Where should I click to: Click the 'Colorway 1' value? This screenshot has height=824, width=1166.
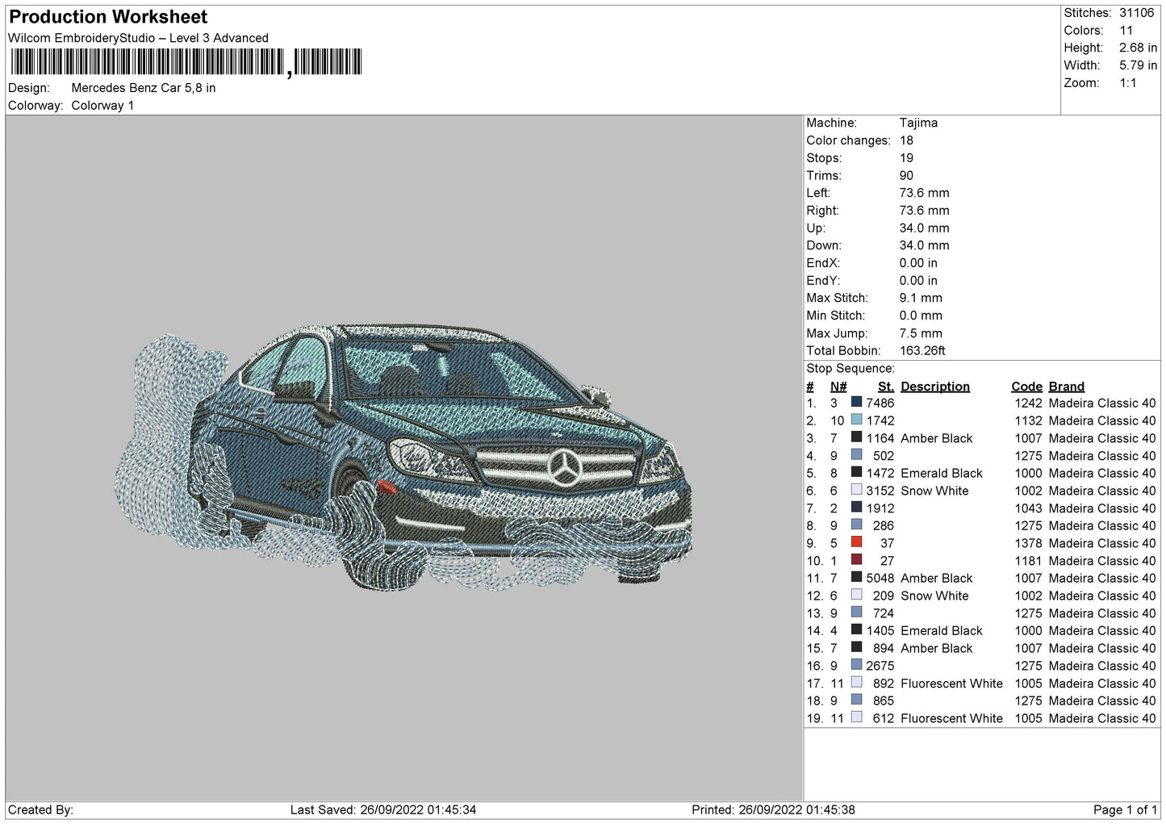pos(102,106)
